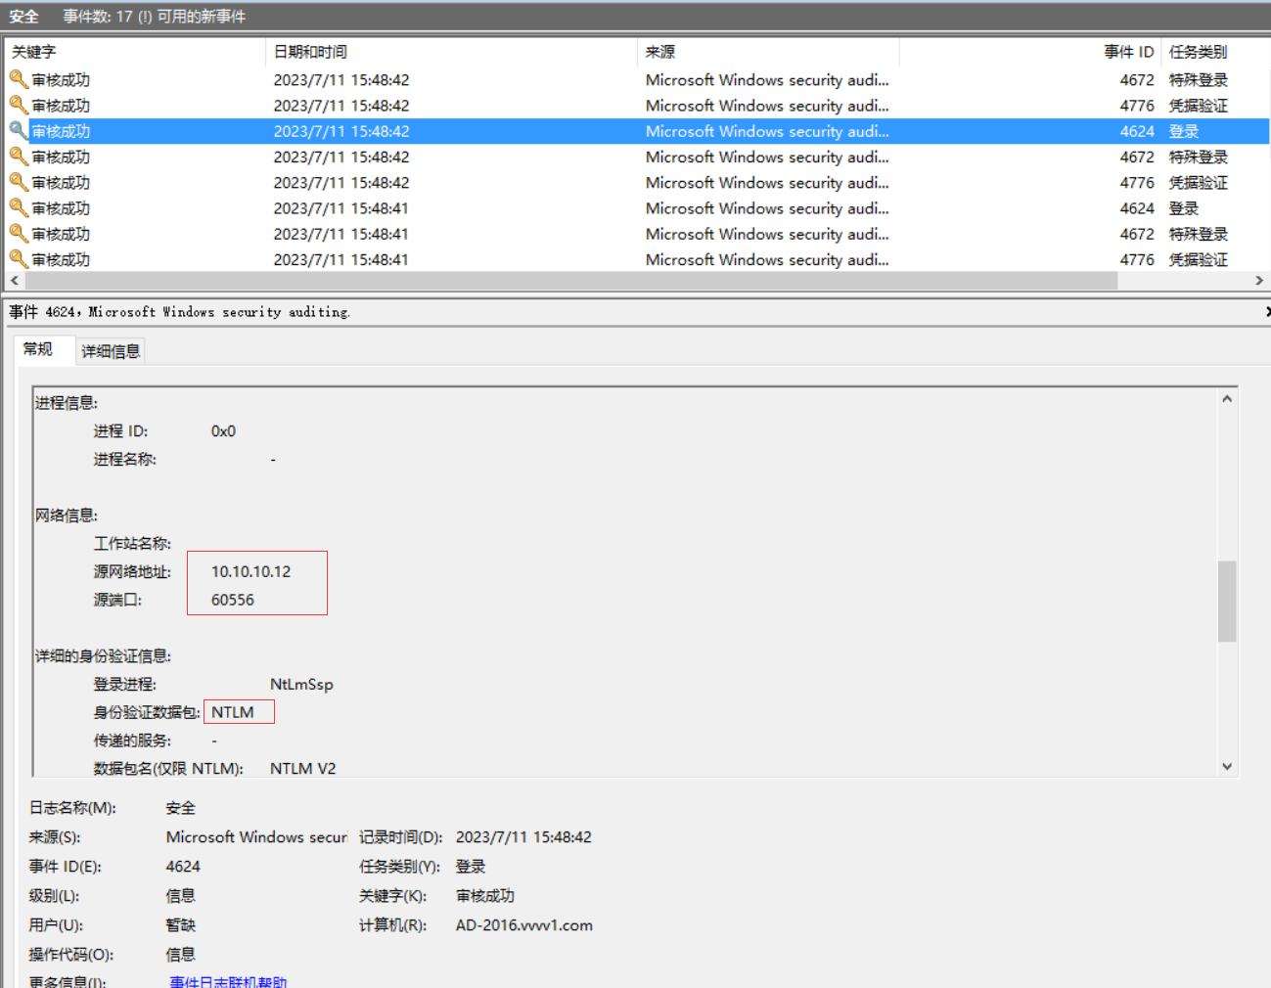The height and width of the screenshot is (988, 1271).
Task: Sort events by 日期和时间 column header
Action: (x=310, y=52)
